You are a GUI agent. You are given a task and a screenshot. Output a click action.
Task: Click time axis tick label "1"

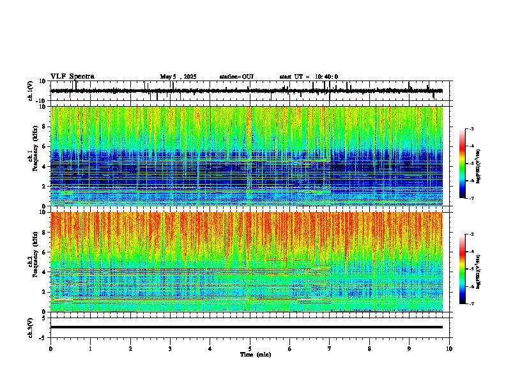(90, 349)
